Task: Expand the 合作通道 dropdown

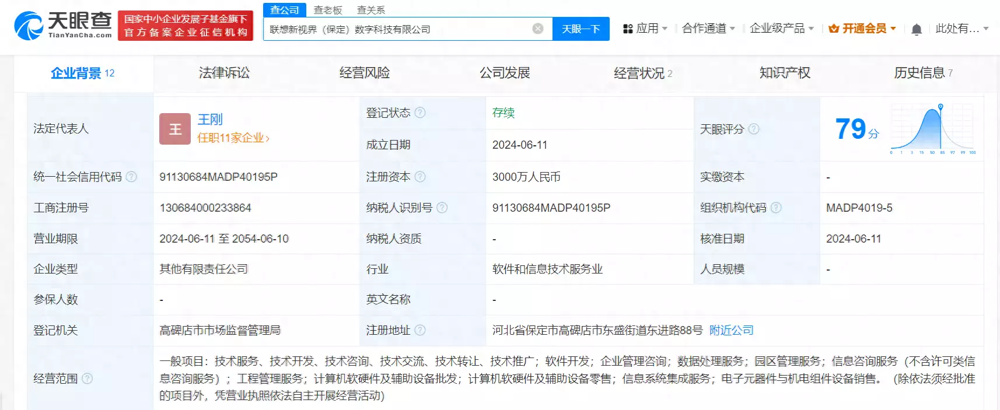Action: [708, 29]
